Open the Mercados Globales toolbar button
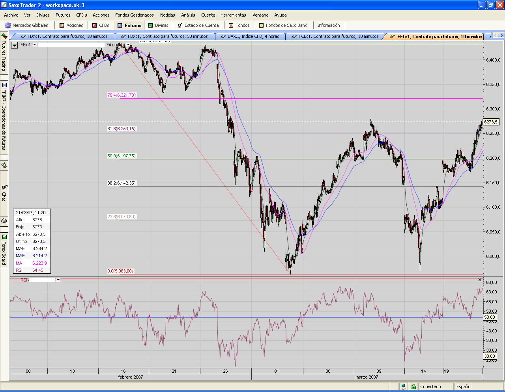The image size is (505, 392). tap(26, 25)
